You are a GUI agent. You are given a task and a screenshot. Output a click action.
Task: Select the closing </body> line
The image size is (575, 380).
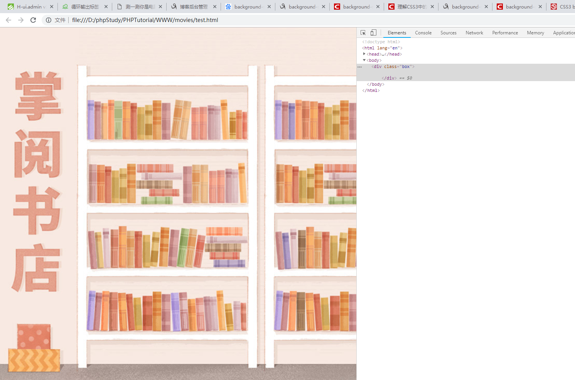coord(376,84)
